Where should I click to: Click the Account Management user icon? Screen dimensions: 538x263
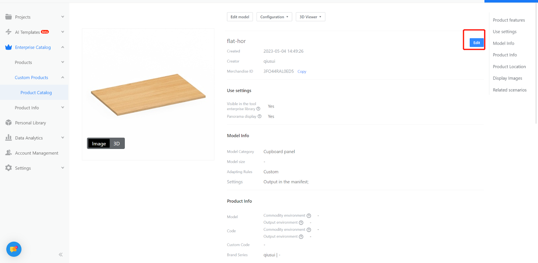[x=9, y=153]
